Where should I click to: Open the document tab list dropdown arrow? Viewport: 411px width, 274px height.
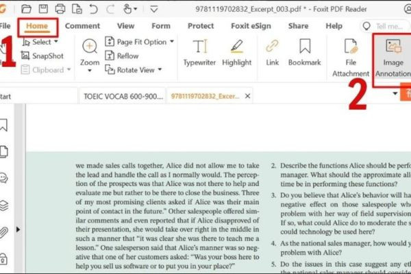(x=395, y=94)
